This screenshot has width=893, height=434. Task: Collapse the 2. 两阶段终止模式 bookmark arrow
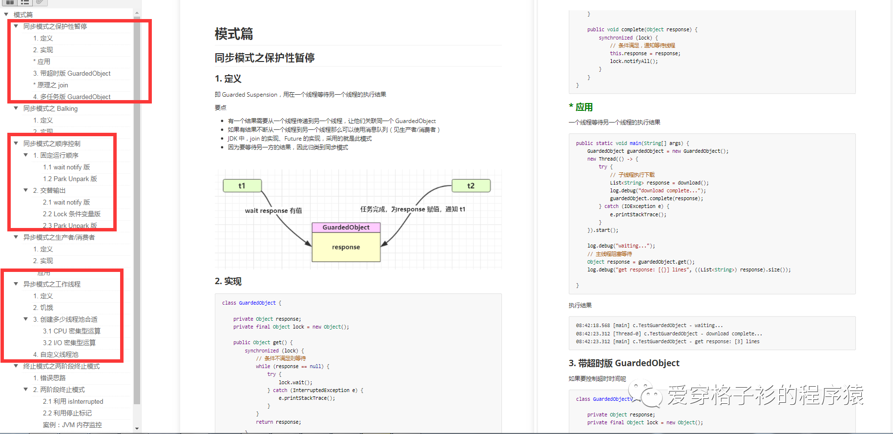tap(26, 390)
